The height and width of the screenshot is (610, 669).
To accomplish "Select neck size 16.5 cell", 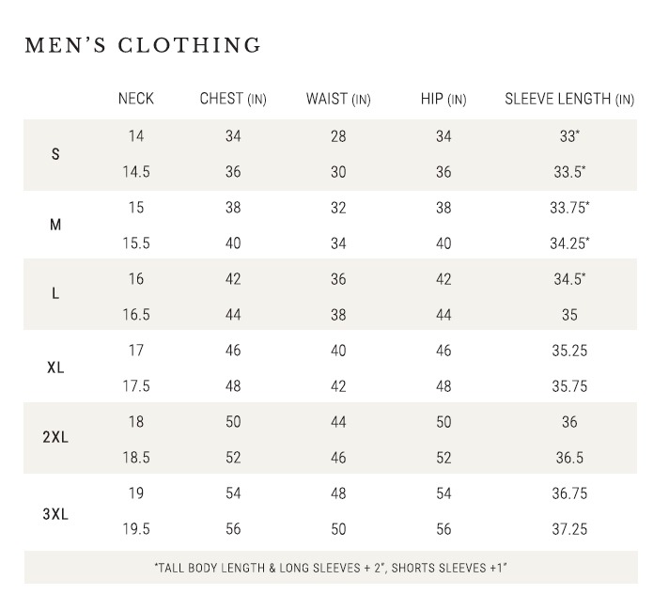I will tap(136, 315).
